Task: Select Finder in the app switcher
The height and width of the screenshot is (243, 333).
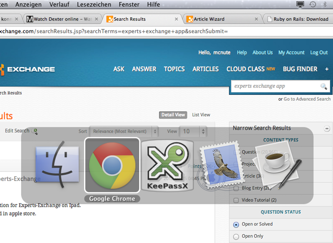Action: (57, 165)
